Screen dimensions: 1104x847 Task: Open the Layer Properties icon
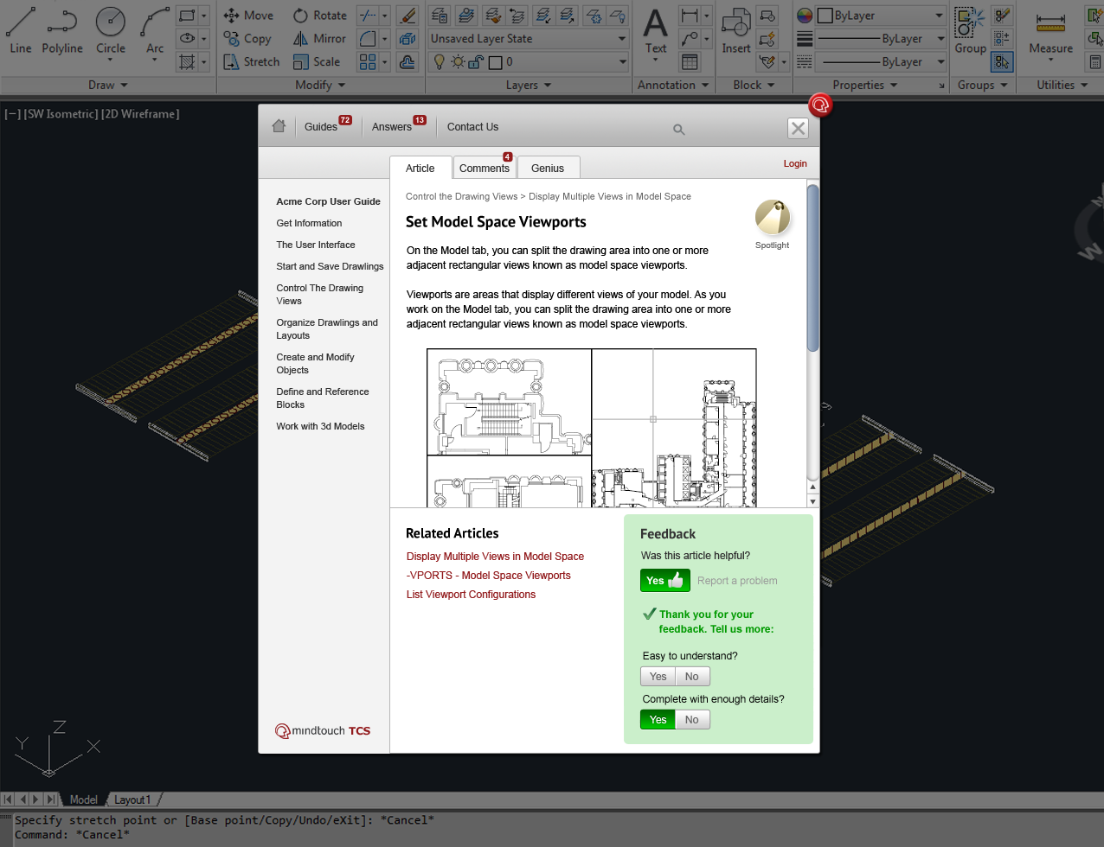click(440, 16)
